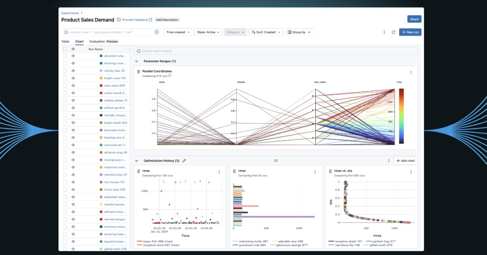Open the Time created filter dropdown
Image resolution: width=487 pixels, height=255 pixels.
click(178, 32)
